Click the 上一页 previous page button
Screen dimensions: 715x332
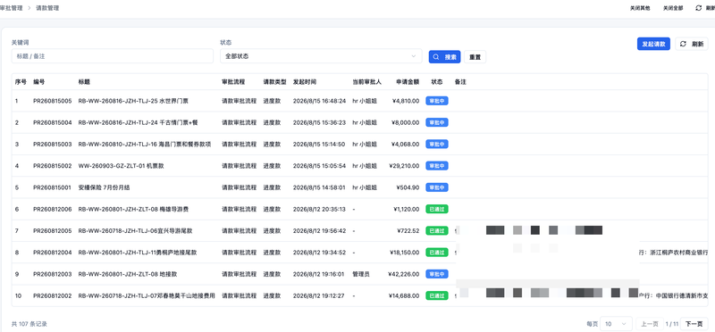click(650, 324)
